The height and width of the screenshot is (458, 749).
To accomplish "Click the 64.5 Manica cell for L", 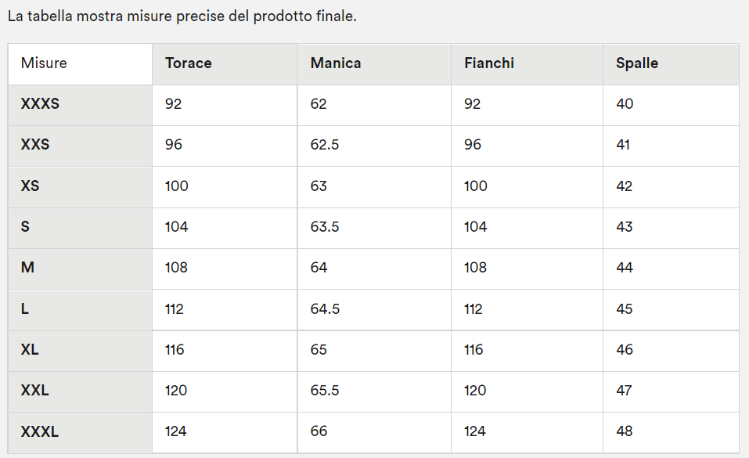I will pos(374,310).
